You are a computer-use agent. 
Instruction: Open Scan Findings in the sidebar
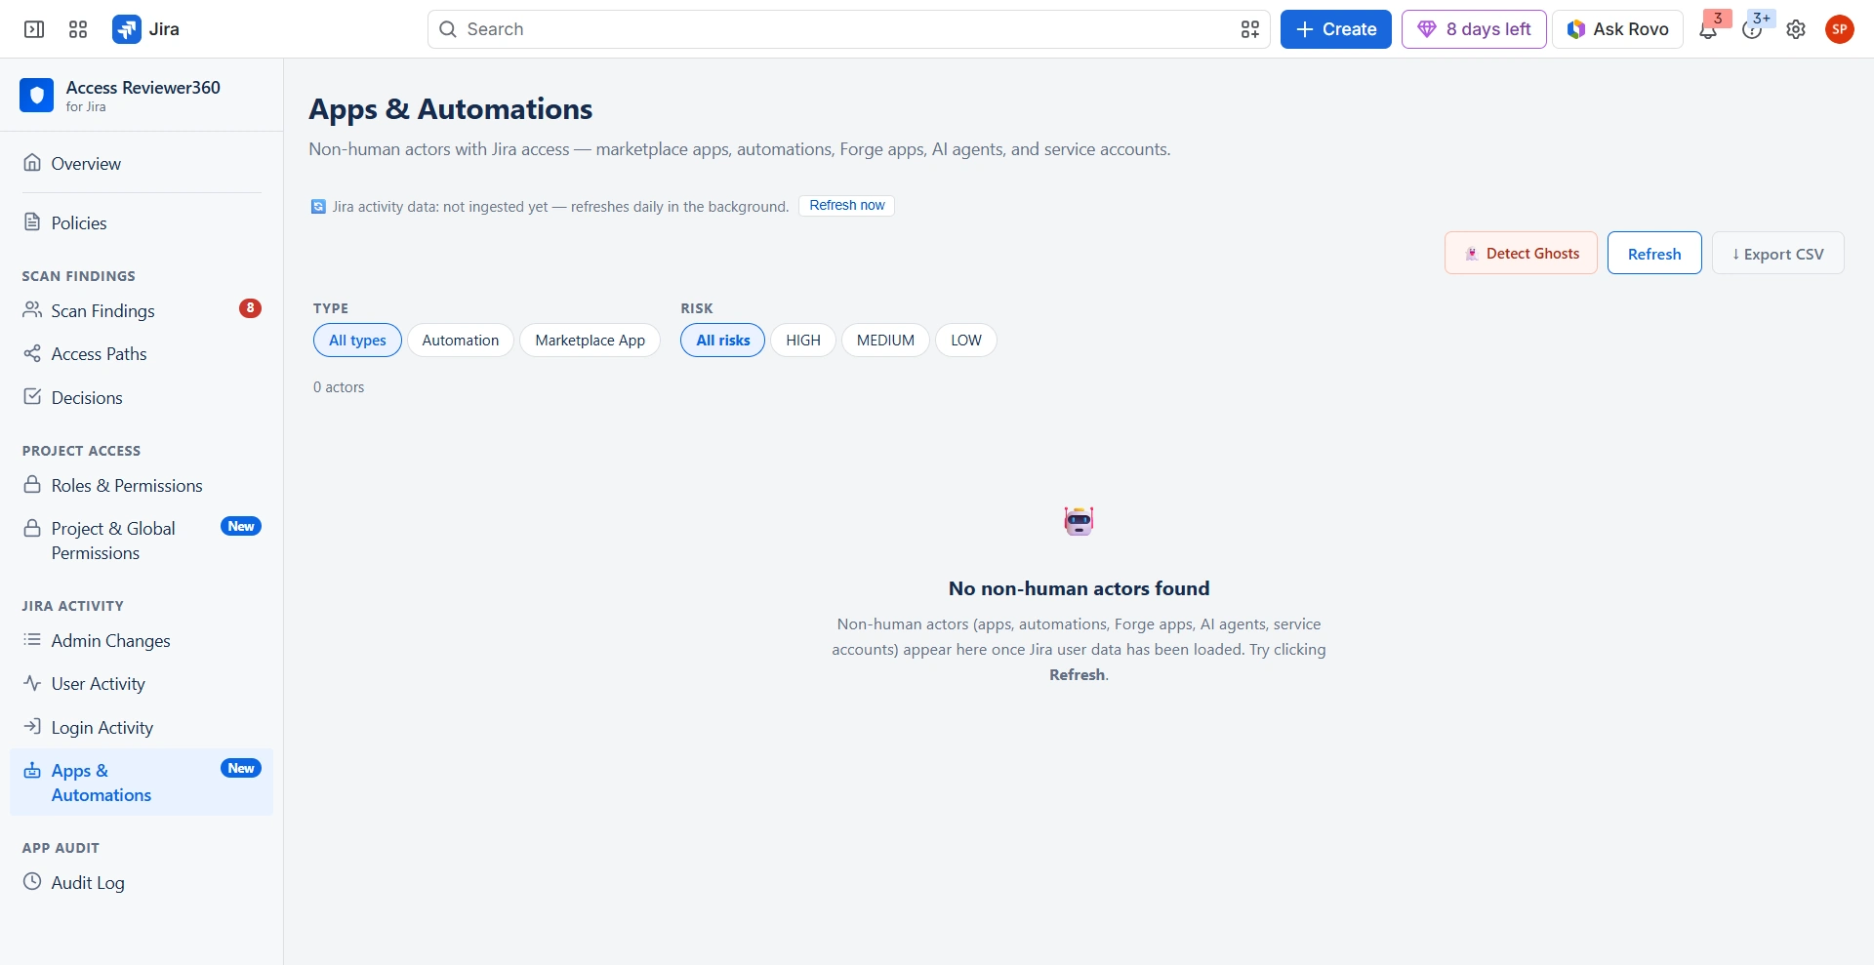pos(142,310)
